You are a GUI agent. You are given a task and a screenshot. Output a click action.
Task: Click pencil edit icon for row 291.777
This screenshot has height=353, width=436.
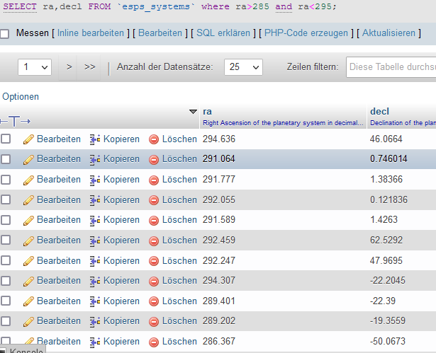pyautogui.click(x=28, y=180)
